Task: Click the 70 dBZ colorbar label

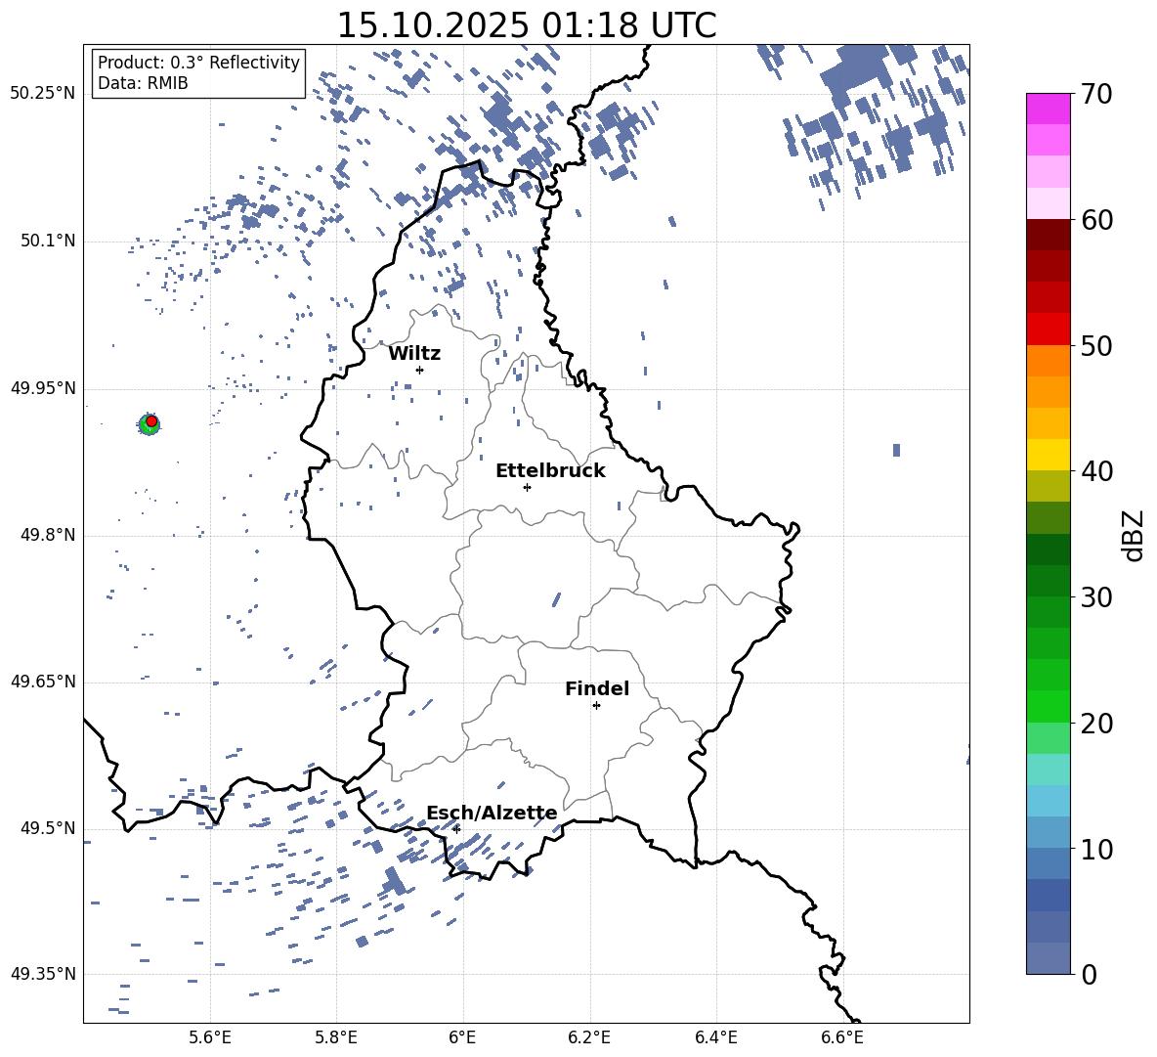Action: [1096, 95]
